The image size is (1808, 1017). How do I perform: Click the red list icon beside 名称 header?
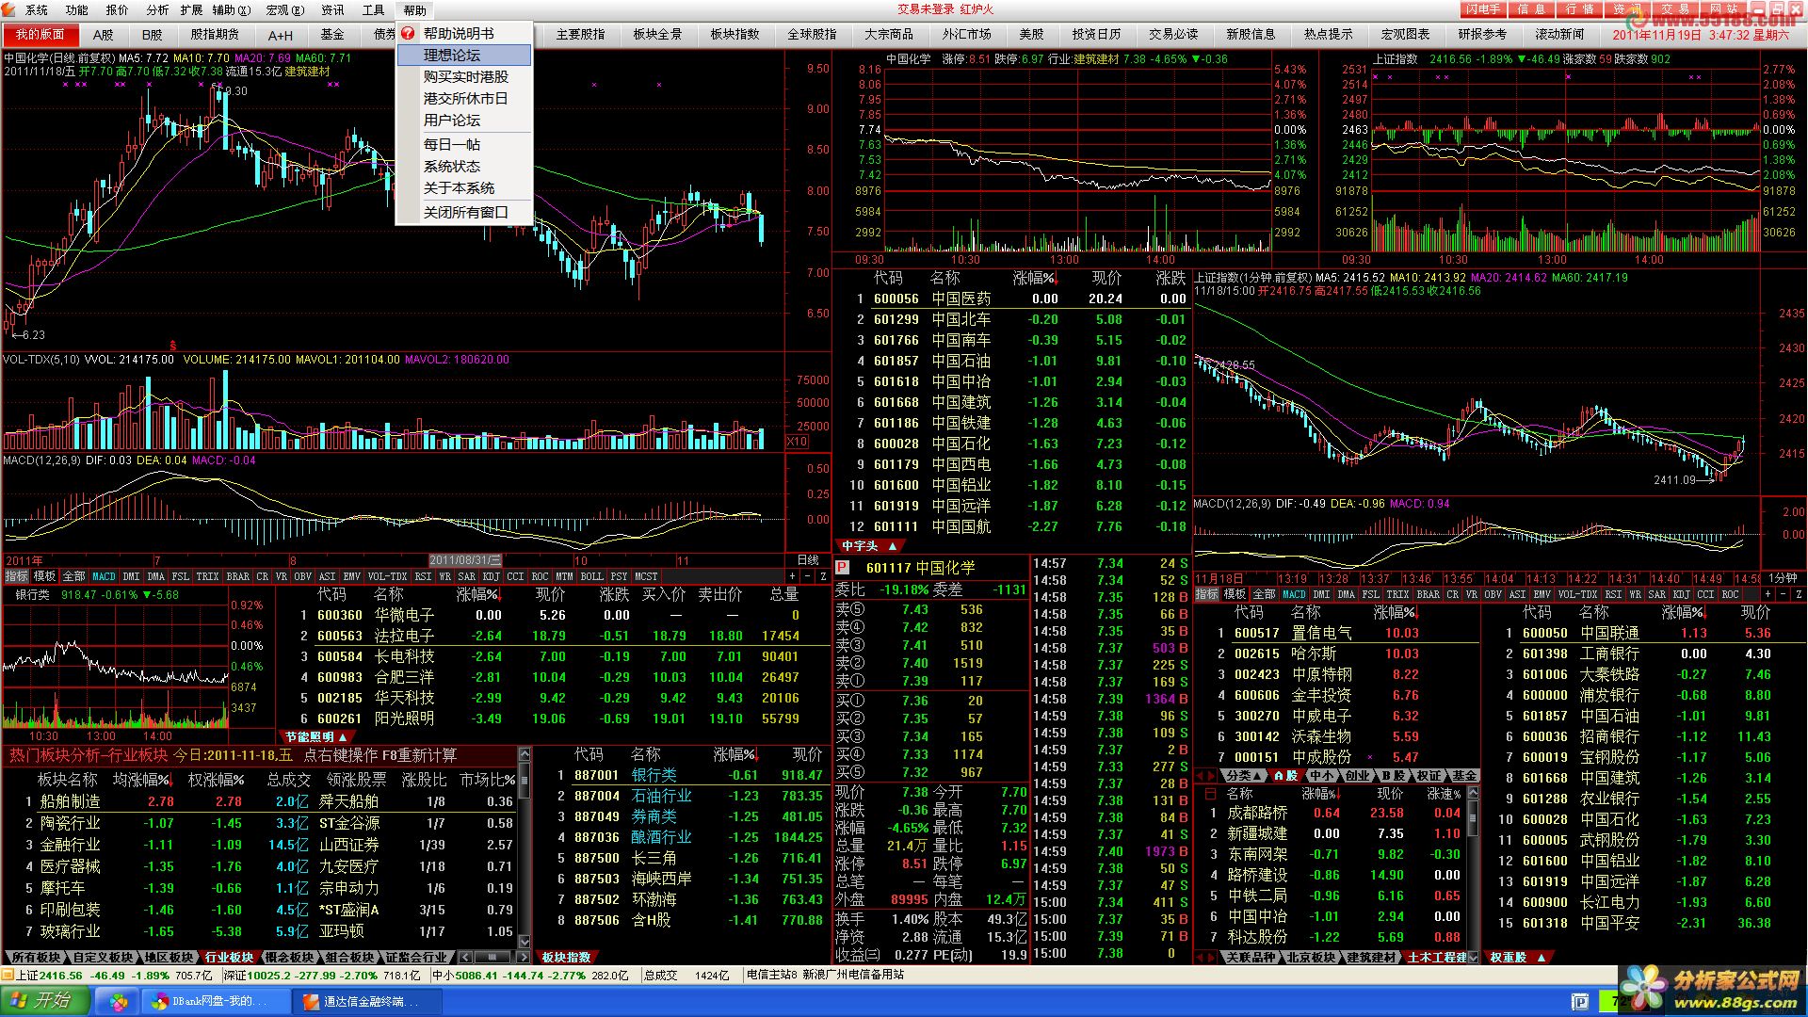(x=1210, y=794)
